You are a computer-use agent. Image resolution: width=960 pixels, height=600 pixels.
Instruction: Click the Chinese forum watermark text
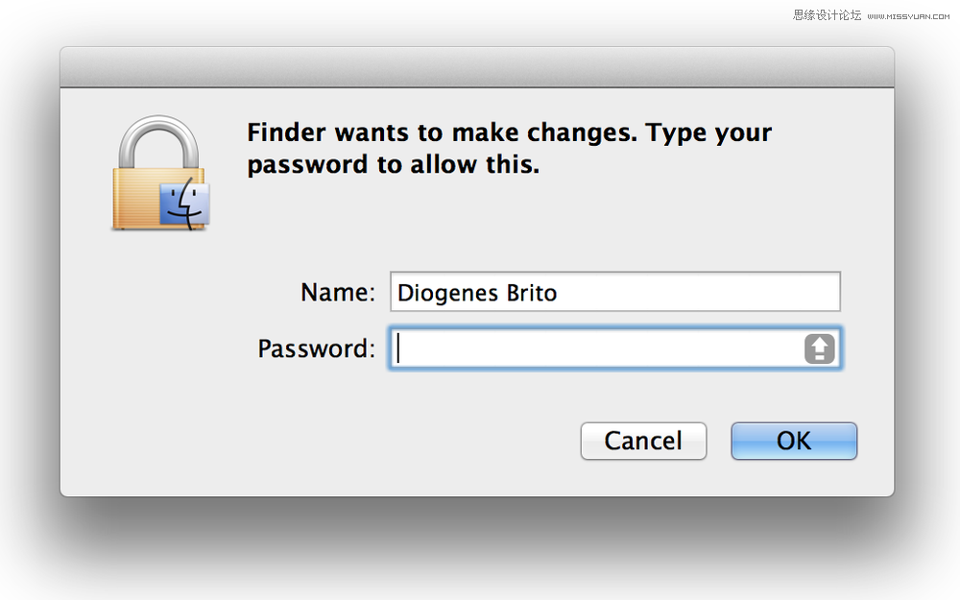pyautogui.click(x=828, y=15)
